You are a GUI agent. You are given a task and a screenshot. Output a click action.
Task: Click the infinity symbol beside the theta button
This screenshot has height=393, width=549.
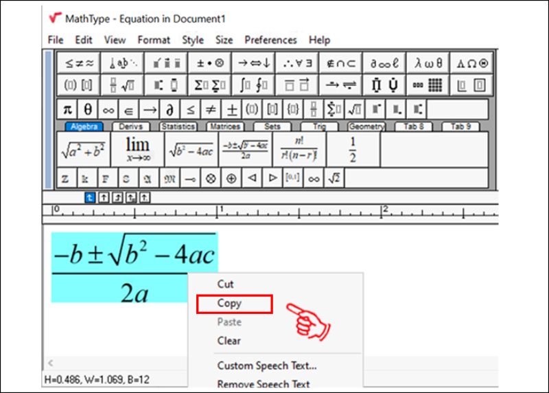click(x=108, y=110)
